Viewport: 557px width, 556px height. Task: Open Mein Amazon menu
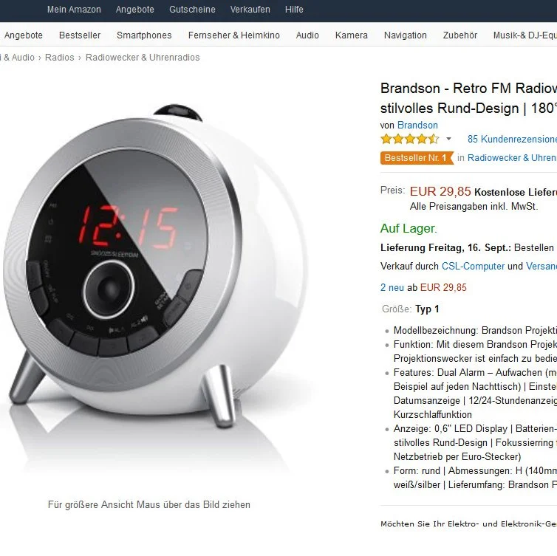(74, 10)
